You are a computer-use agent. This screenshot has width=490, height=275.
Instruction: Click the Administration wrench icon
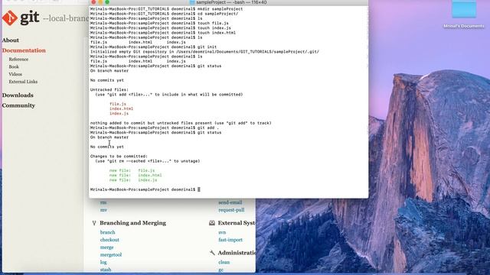pos(212,253)
